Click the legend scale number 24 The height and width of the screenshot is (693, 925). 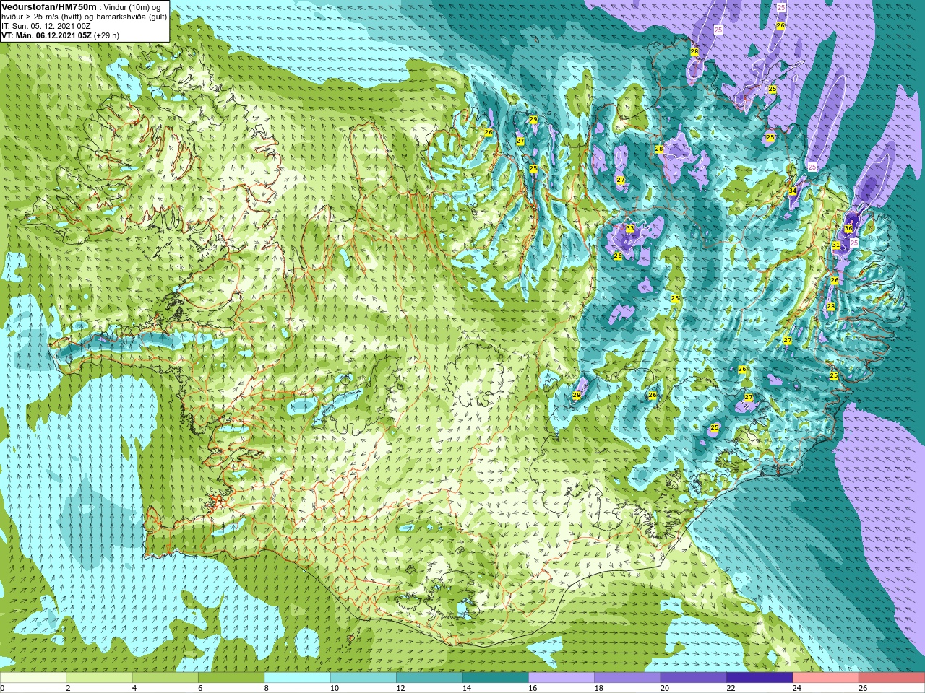tap(796, 688)
